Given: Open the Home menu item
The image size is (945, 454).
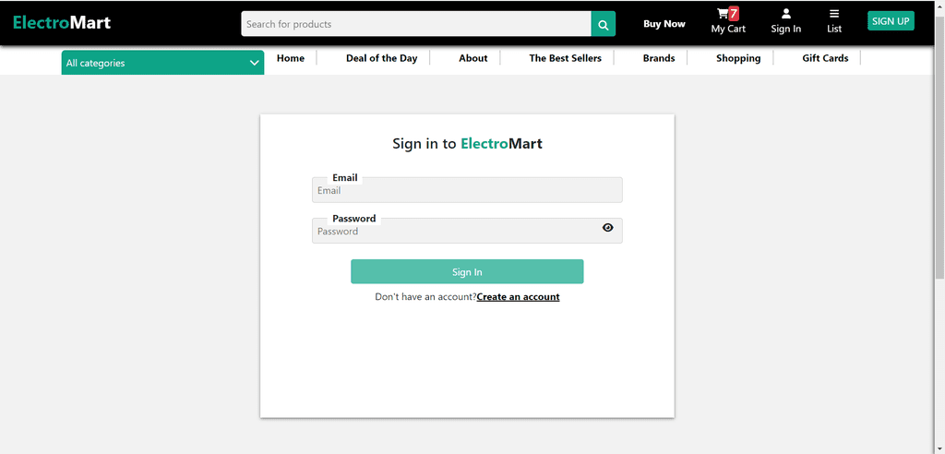Looking at the screenshot, I should [291, 58].
